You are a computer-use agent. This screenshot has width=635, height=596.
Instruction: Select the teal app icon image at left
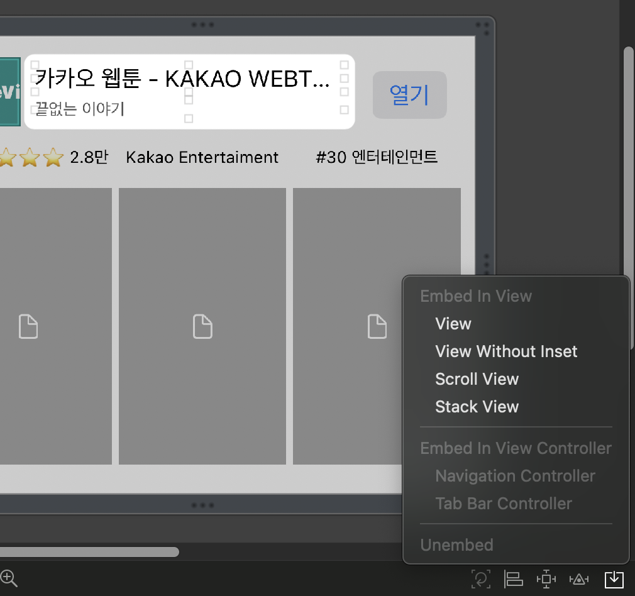10,92
